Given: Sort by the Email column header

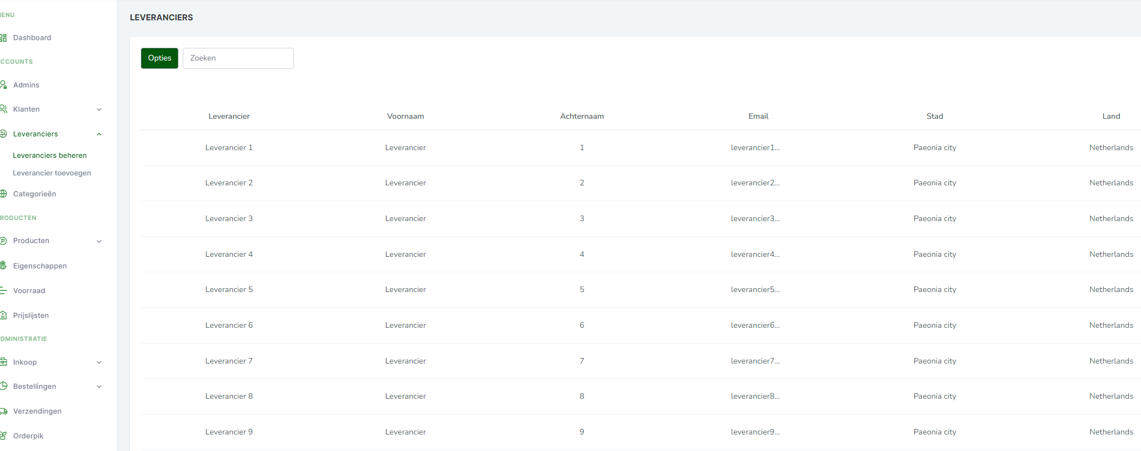Looking at the screenshot, I should coord(758,117).
